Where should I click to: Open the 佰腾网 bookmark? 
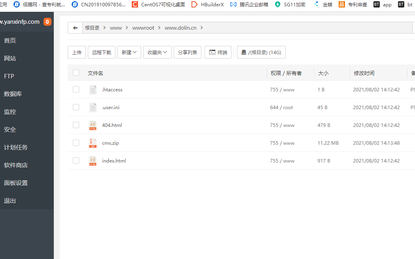coord(39,4)
